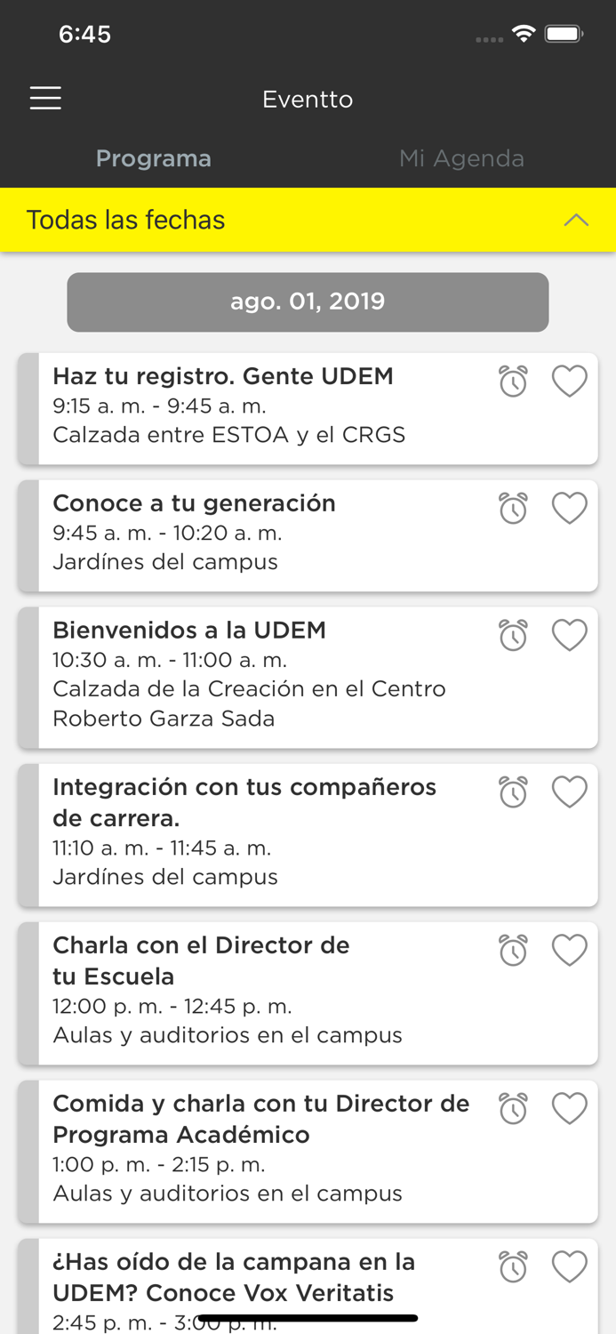Tap the Wi-Fi status icon
Screen dimensions: 616x1334
click(524, 33)
